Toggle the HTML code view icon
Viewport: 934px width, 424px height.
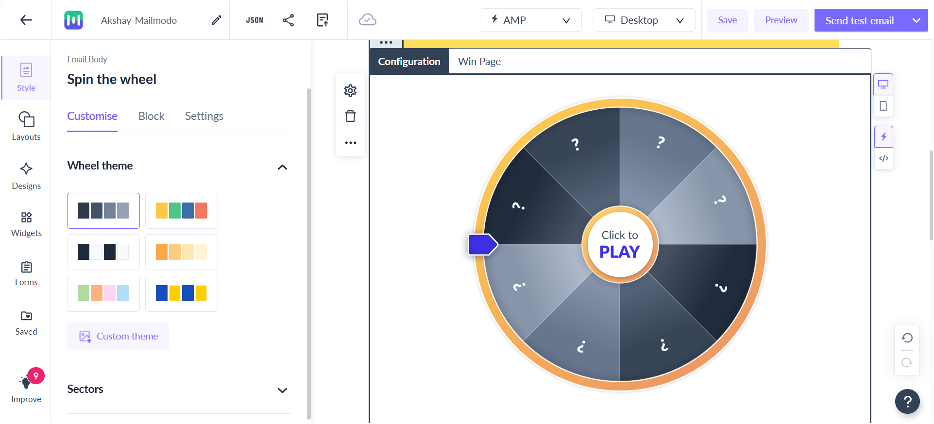(883, 158)
